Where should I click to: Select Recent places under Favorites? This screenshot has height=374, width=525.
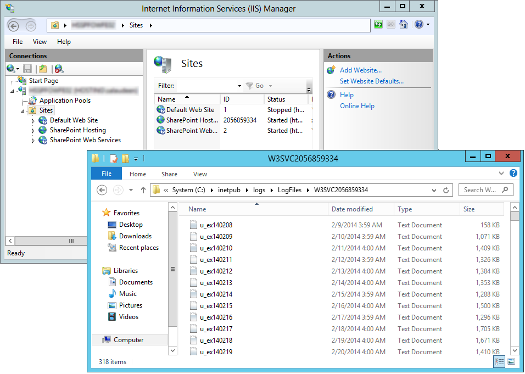tap(138, 248)
